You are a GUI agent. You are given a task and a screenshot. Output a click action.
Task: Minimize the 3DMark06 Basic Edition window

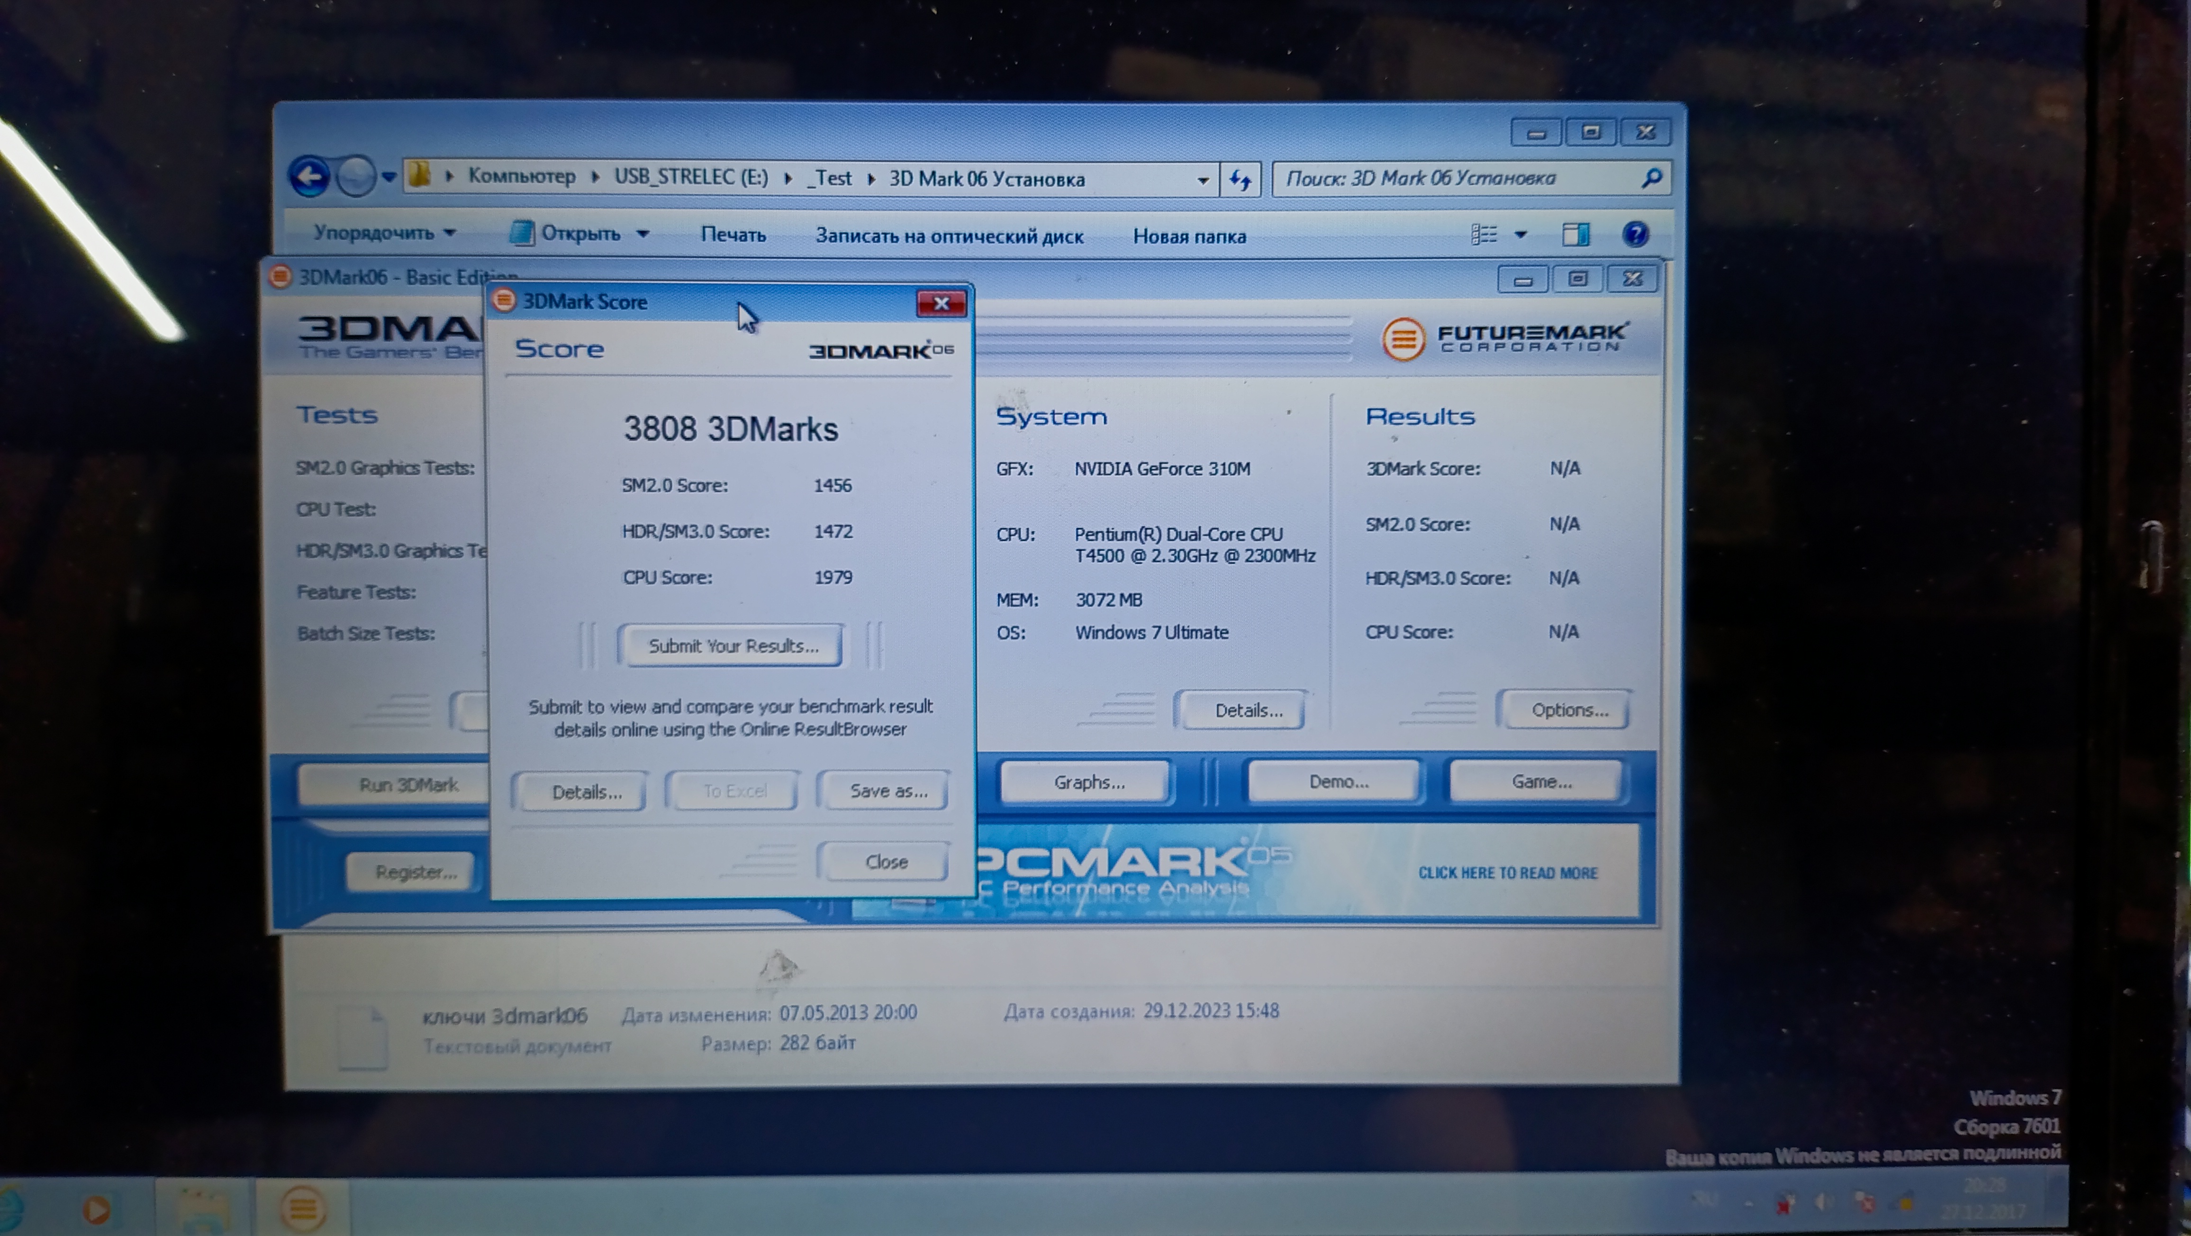(x=1522, y=279)
